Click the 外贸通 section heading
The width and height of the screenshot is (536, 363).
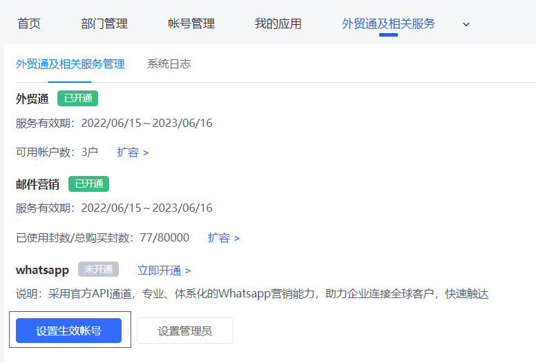pos(32,99)
